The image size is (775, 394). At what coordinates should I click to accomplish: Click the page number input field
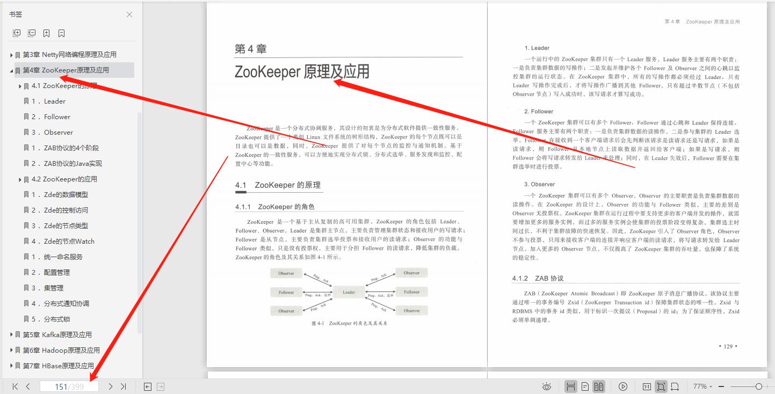tap(69, 386)
